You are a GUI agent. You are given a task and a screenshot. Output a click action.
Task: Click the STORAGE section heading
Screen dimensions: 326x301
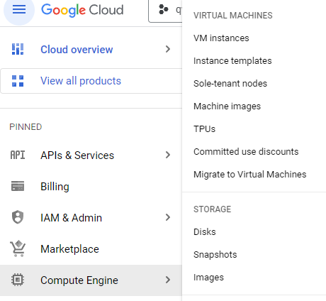coord(212,209)
